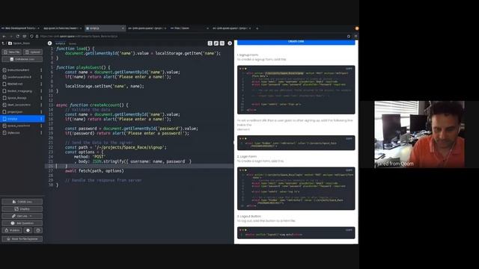Screen dimensions: 479x269
Task: Click the Ask Question button
Action: point(22,223)
